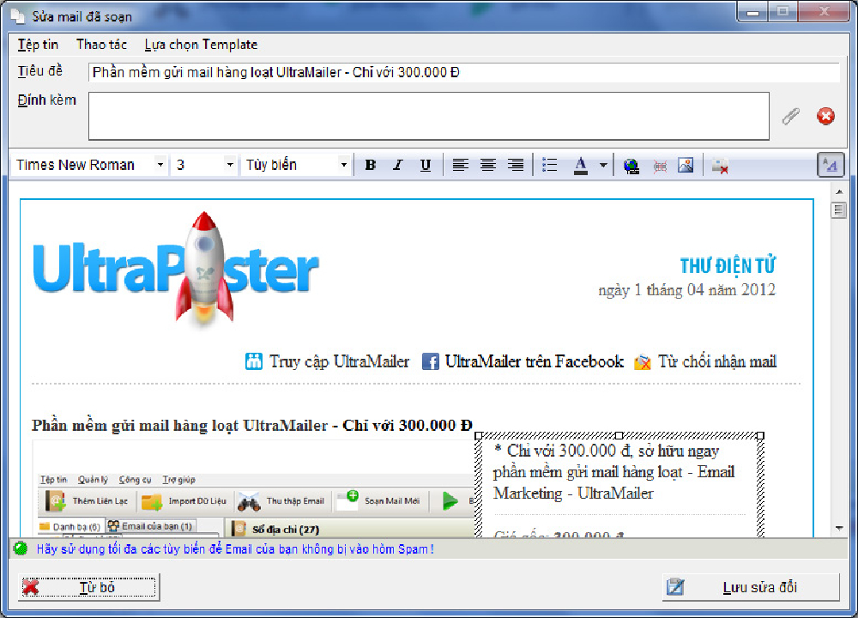Align text right
The width and height of the screenshot is (858, 618).
point(515,165)
